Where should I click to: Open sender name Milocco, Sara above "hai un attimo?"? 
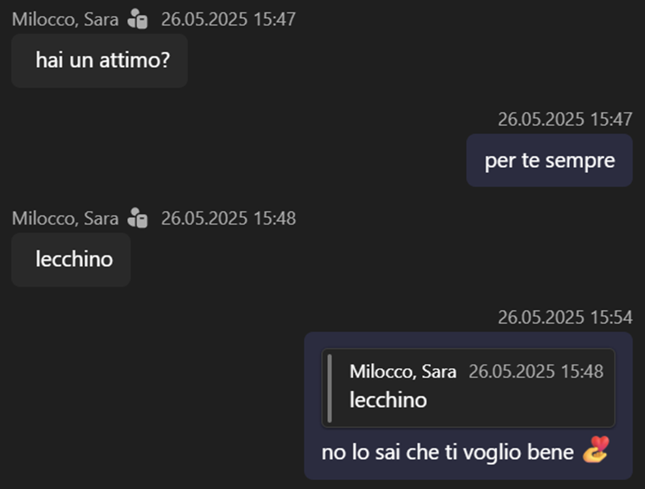(x=65, y=20)
